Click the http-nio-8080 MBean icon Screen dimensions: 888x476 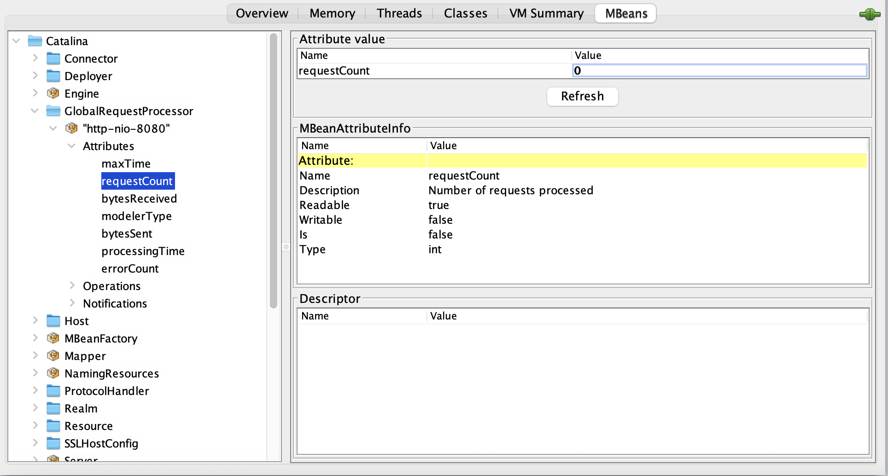click(71, 128)
